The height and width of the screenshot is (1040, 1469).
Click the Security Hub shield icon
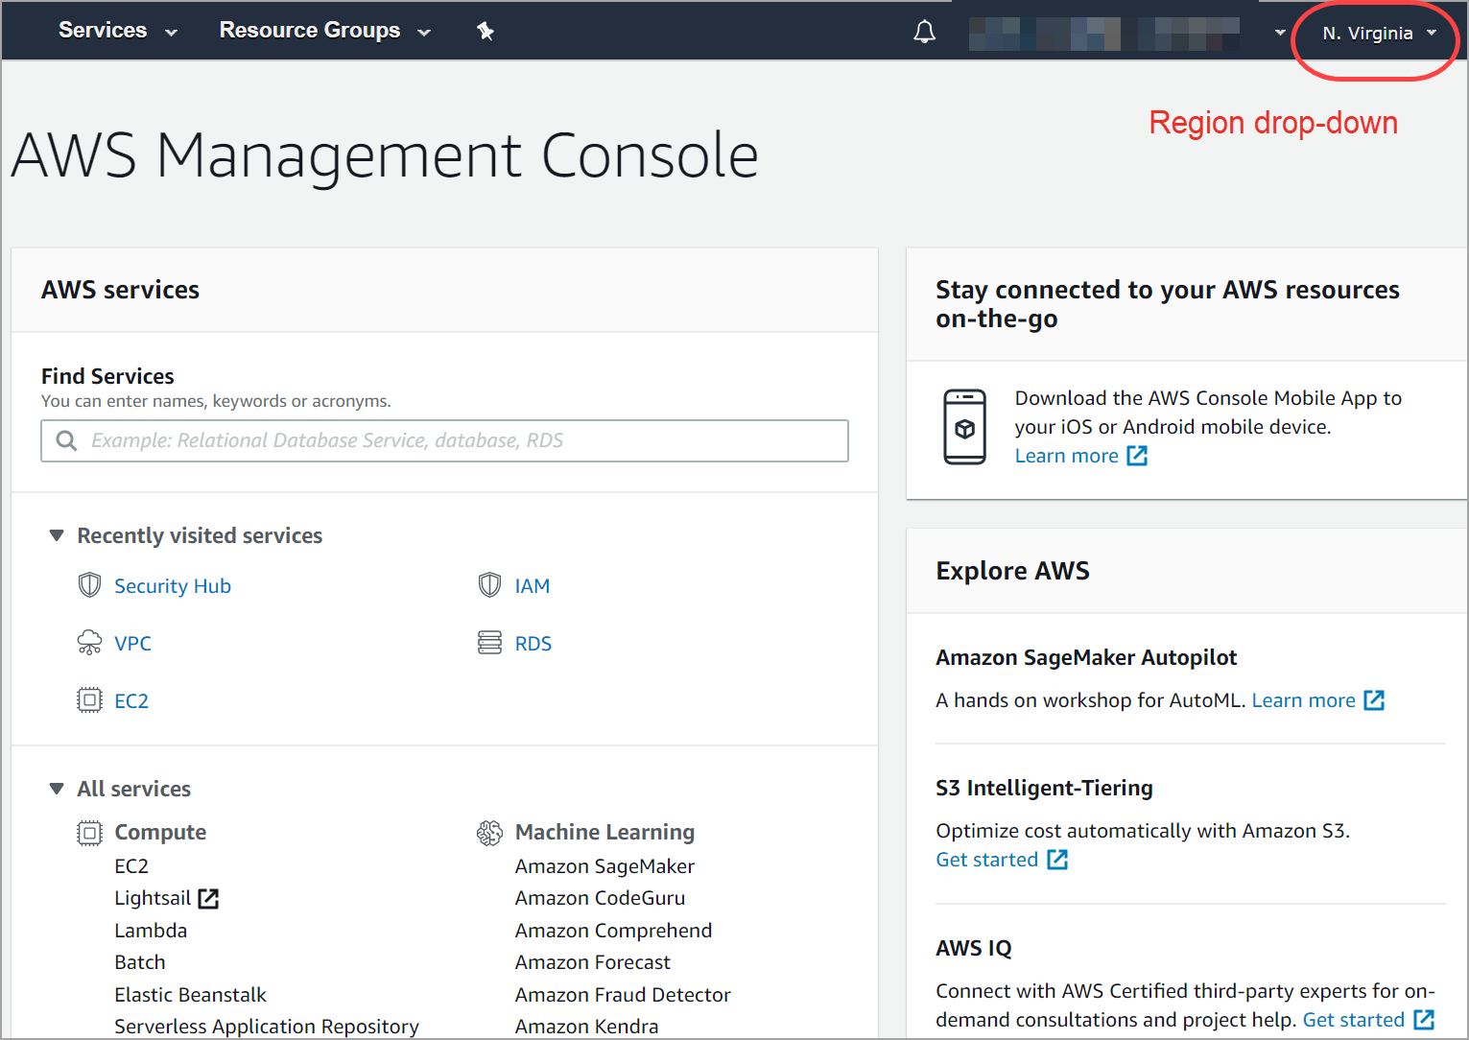[x=89, y=585]
